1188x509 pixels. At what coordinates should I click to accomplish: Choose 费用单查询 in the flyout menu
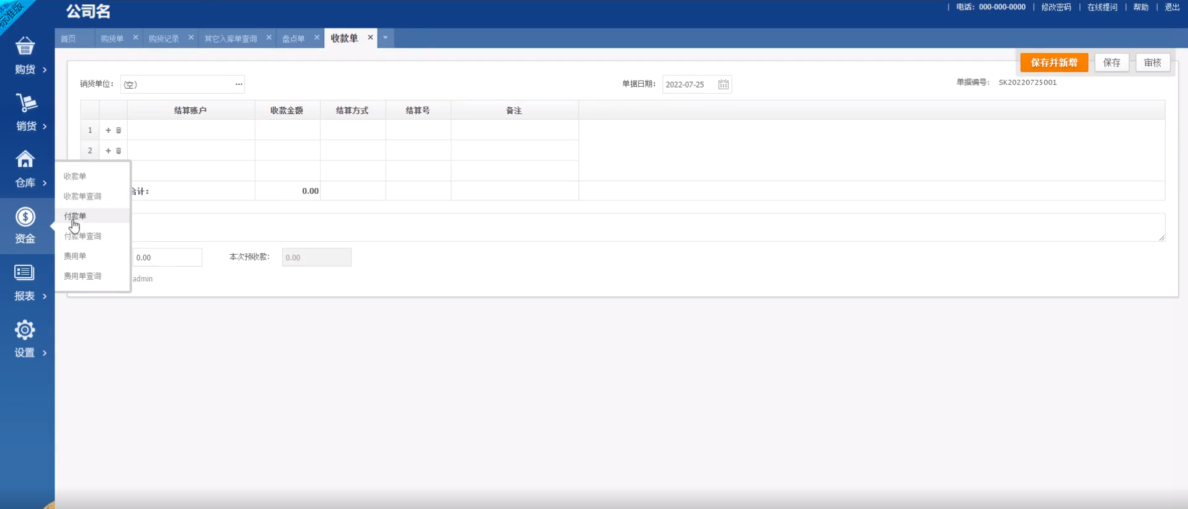(82, 276)
